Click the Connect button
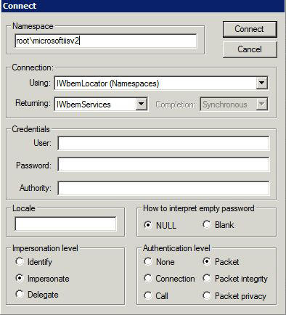Image resolution: width=286 pixels, height=315 pixels. pos(250,29)
